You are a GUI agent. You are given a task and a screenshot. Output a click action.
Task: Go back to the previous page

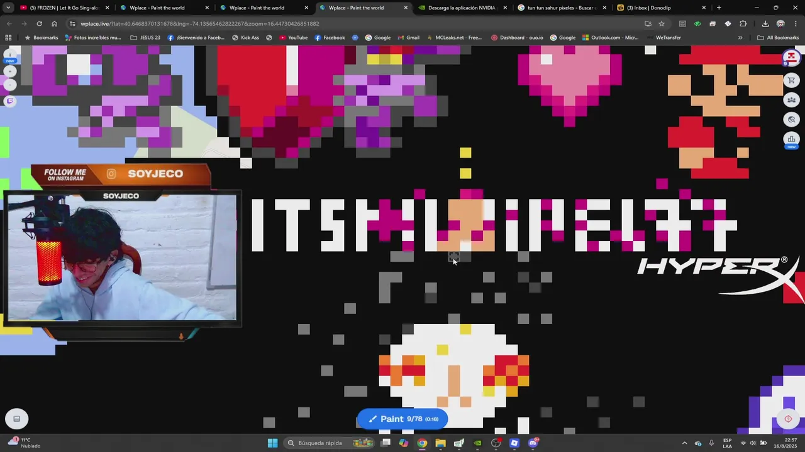[9, 23]
